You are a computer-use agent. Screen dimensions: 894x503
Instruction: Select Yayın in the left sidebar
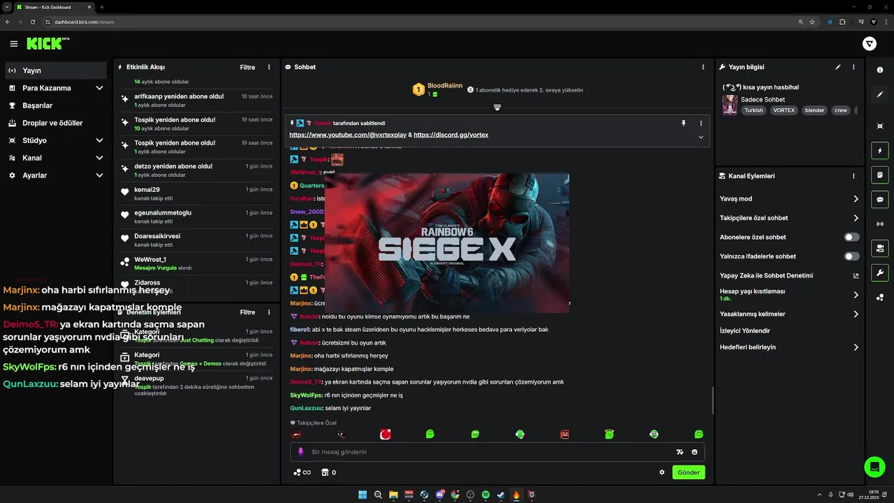click(x=56, y=71)
